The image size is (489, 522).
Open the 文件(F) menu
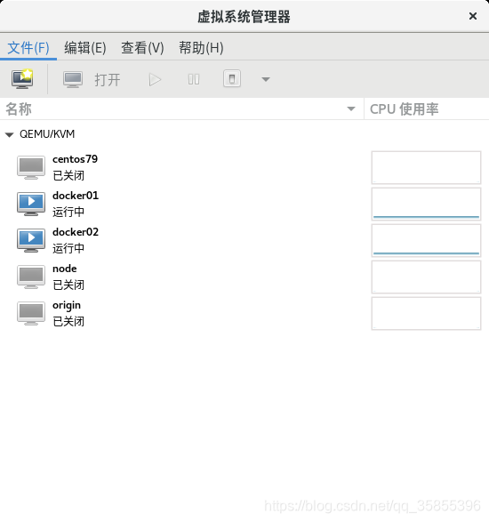[x=28, y=48]
